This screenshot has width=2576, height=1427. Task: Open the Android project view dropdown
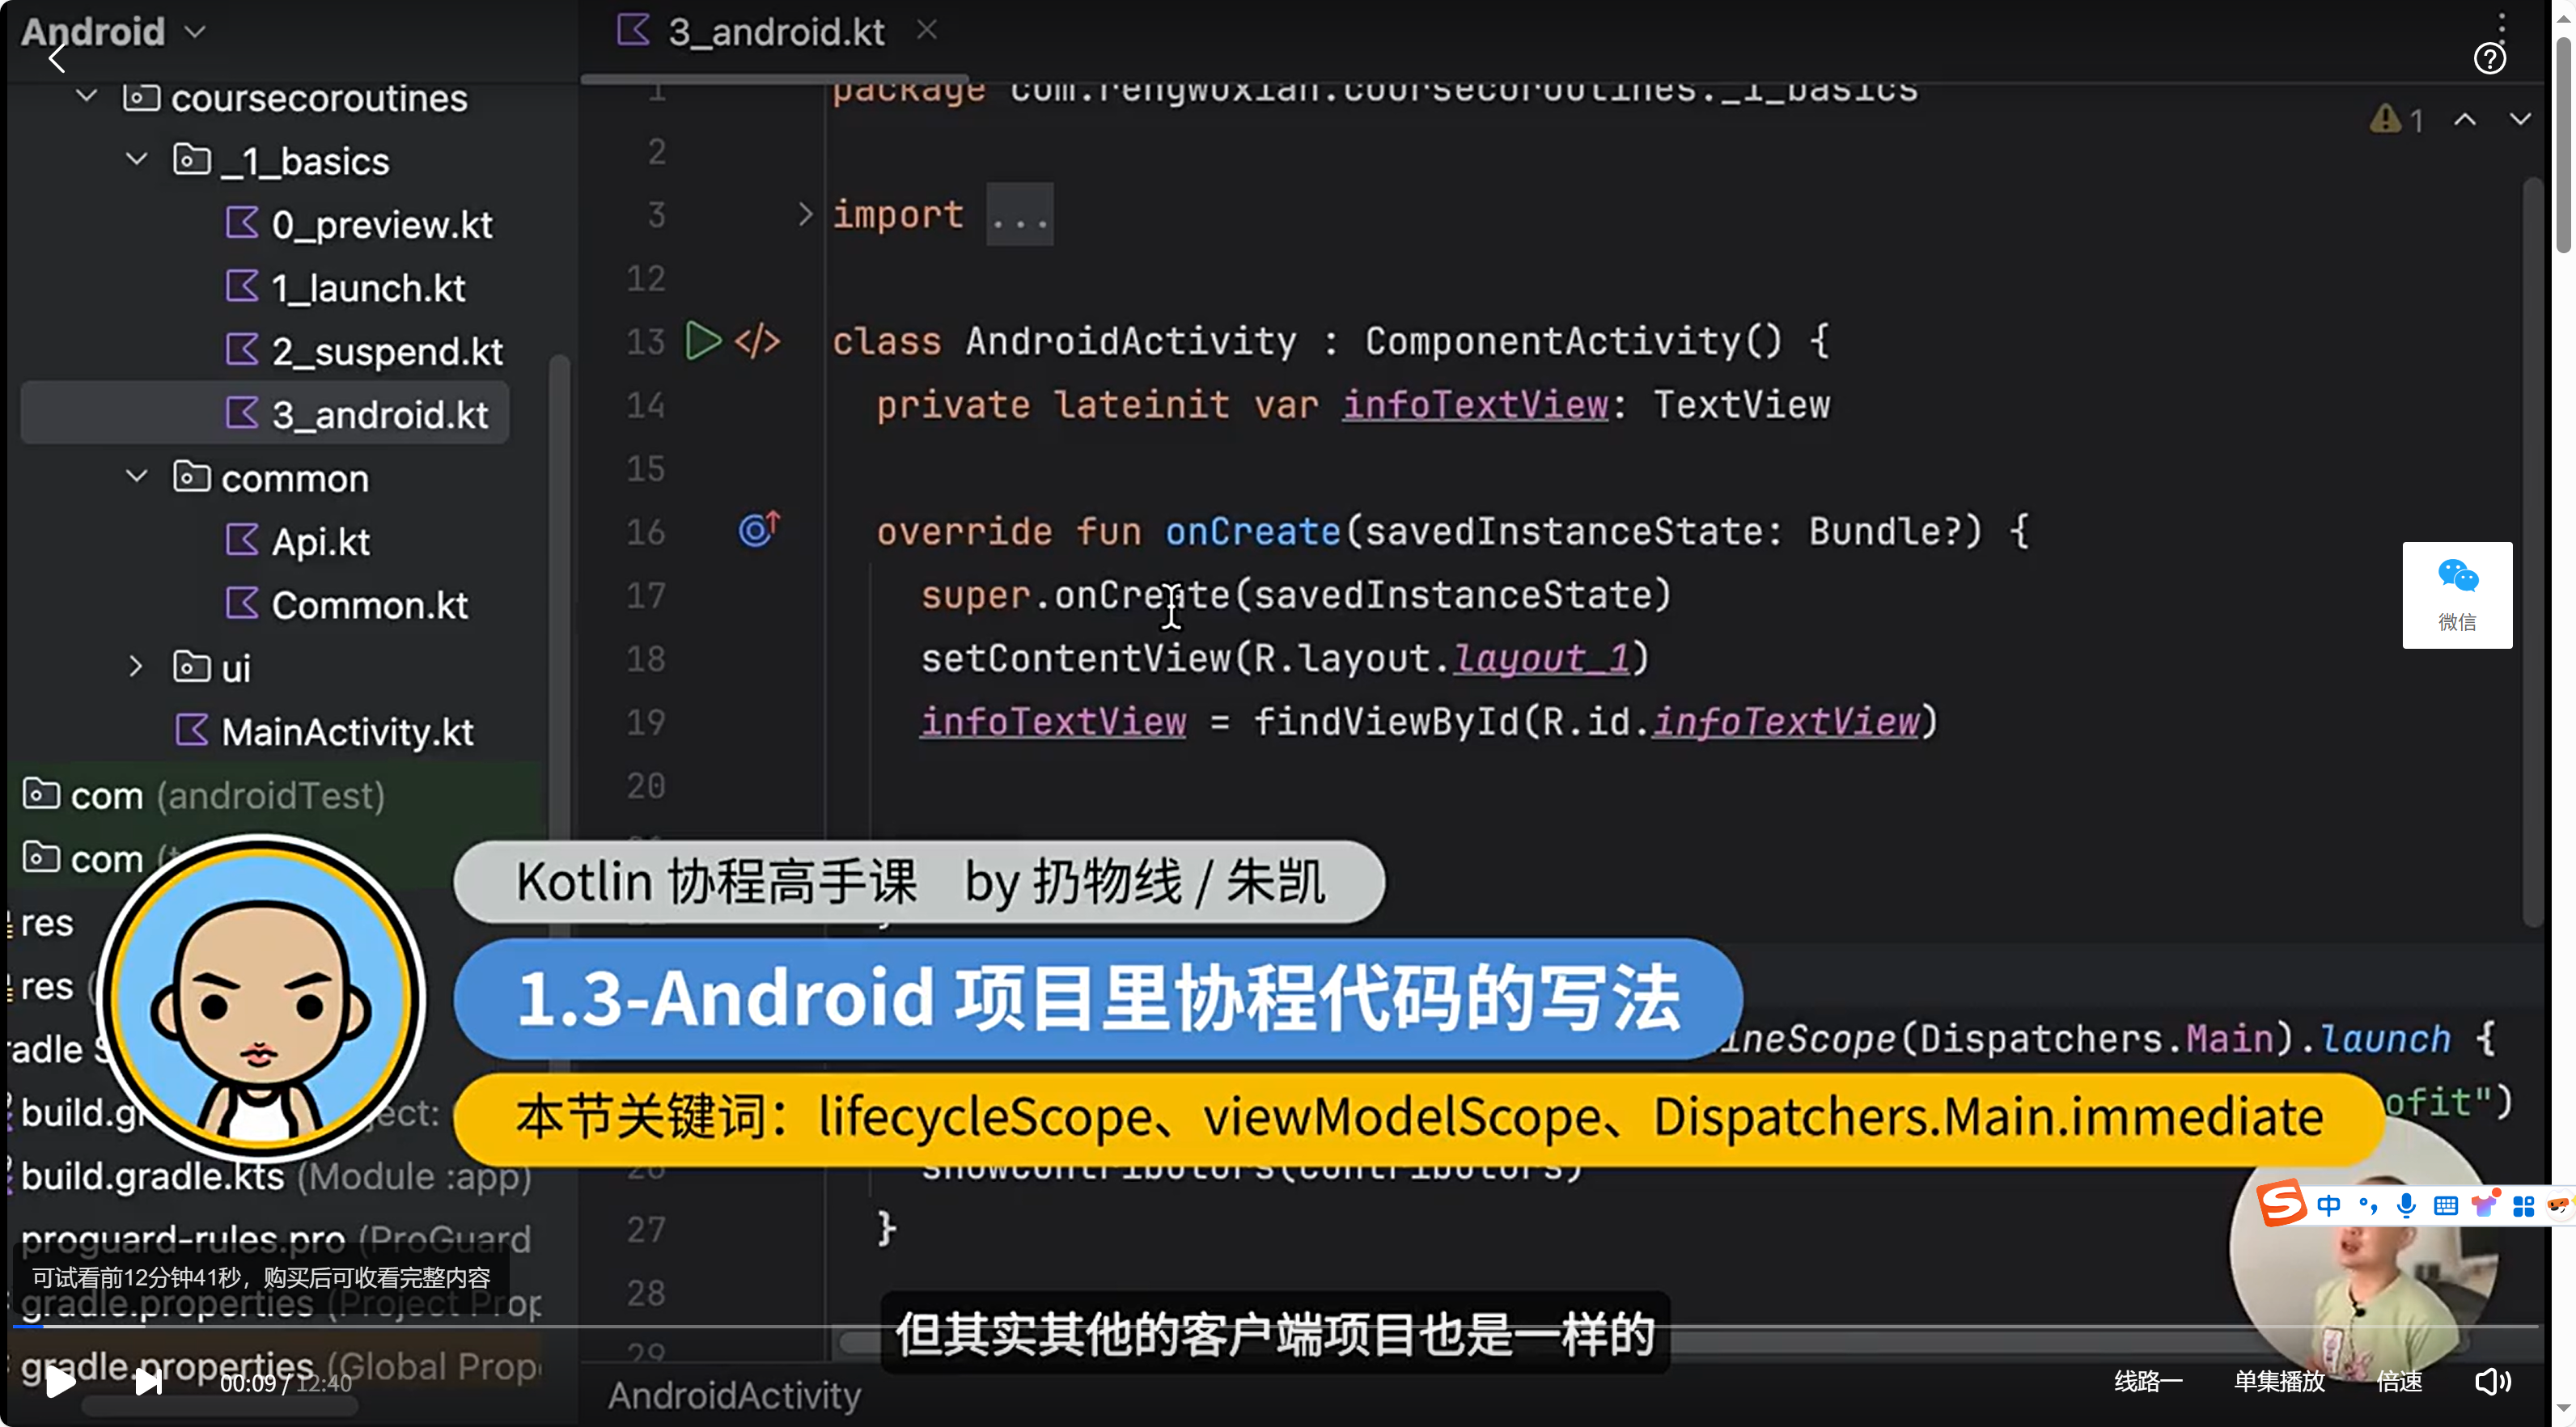(114, 32)
